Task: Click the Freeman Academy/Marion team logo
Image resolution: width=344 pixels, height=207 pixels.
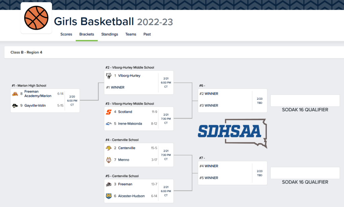Action: pos(15,94)
